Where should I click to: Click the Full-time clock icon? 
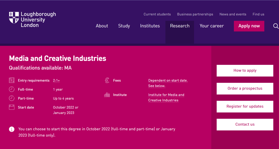pyautogui.click(x=12, y=89)
